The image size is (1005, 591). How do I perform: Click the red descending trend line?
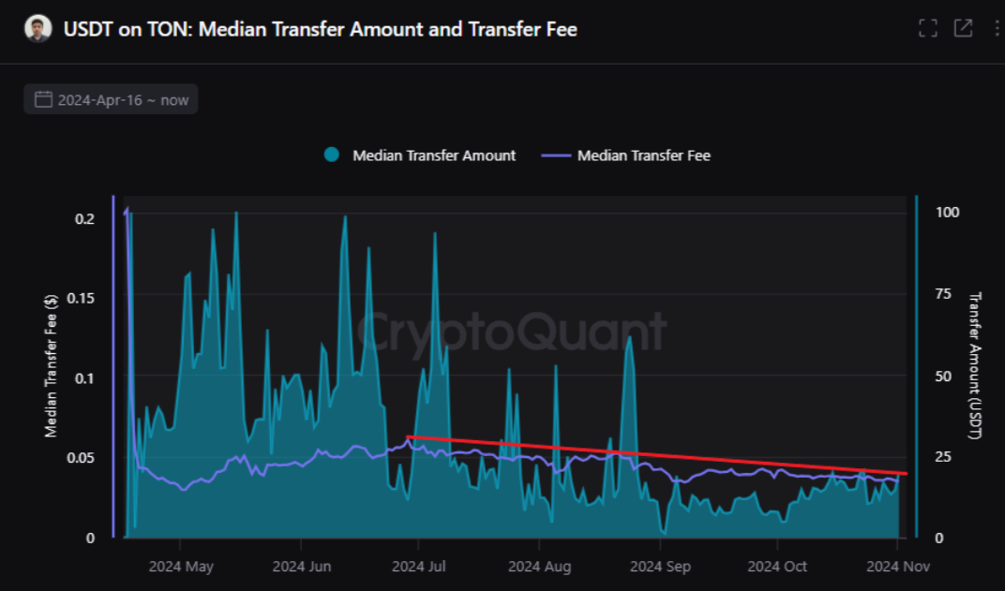[656, 455]
